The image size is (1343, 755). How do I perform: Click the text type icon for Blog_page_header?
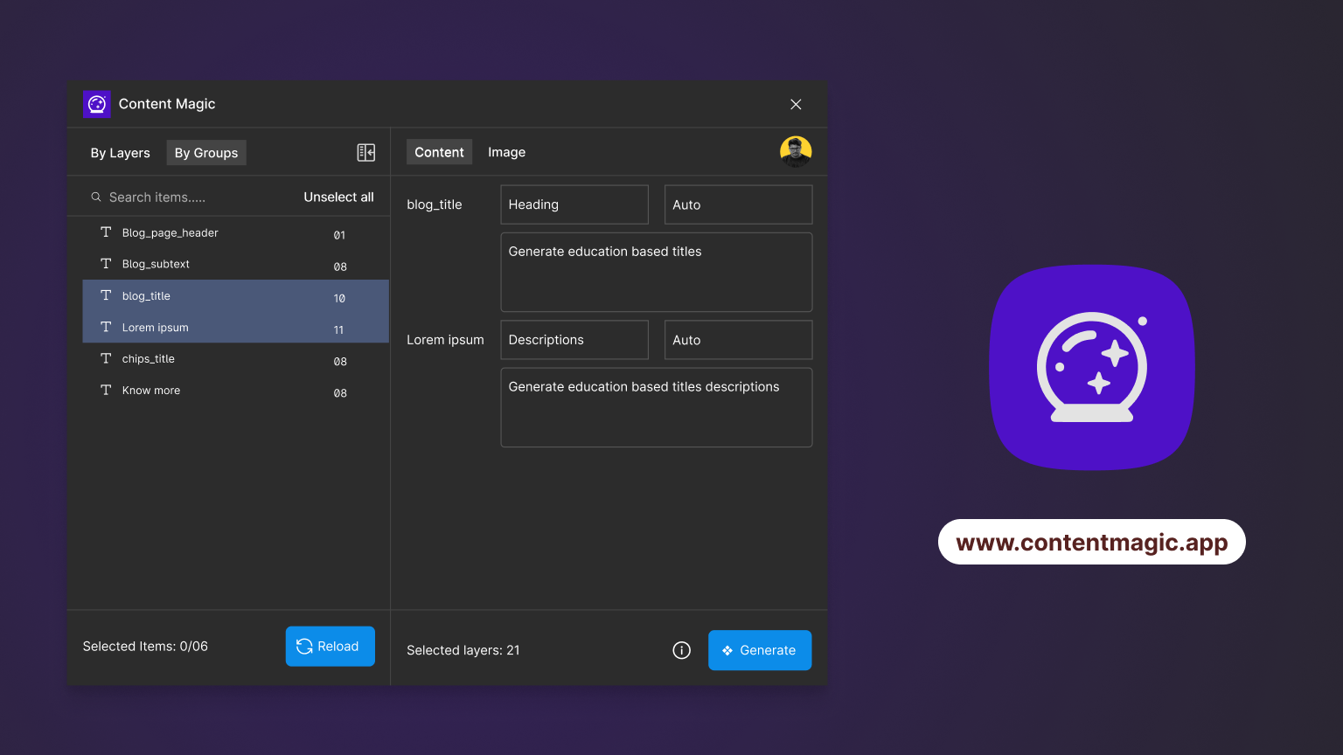coord(106,232)
